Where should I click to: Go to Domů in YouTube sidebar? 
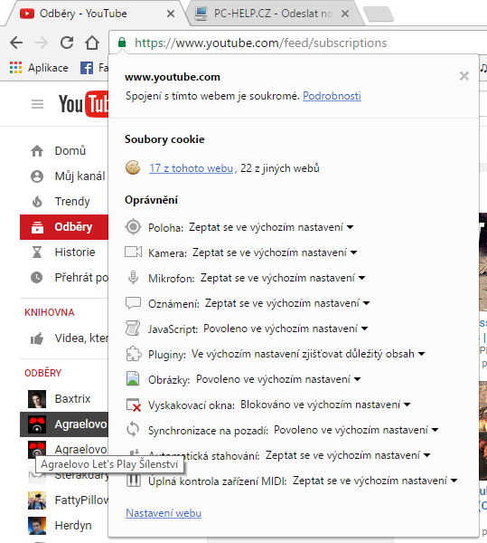64,151
